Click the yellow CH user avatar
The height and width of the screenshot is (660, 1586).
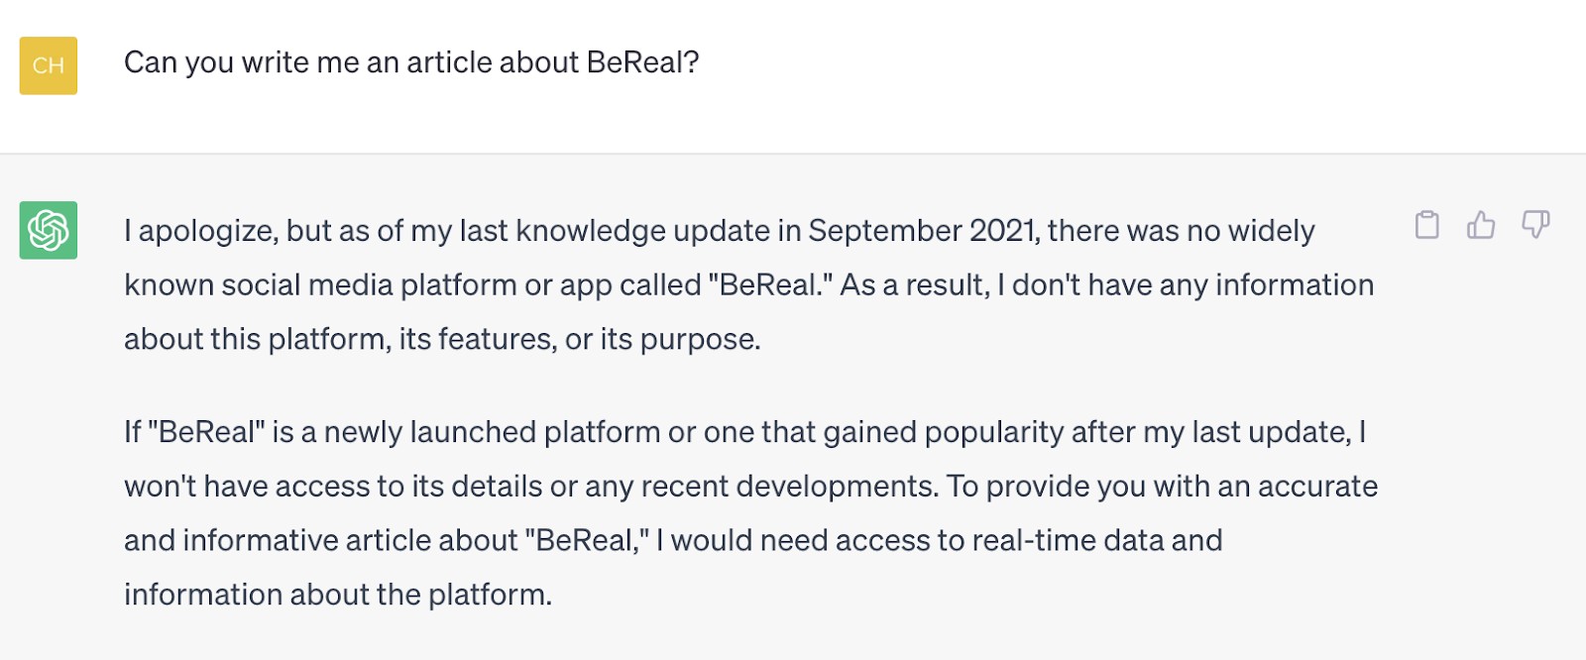pyautogui.click(x=49, y=65)
